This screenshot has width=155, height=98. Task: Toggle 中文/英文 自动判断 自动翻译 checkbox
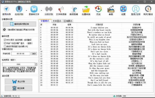[5, 40]
